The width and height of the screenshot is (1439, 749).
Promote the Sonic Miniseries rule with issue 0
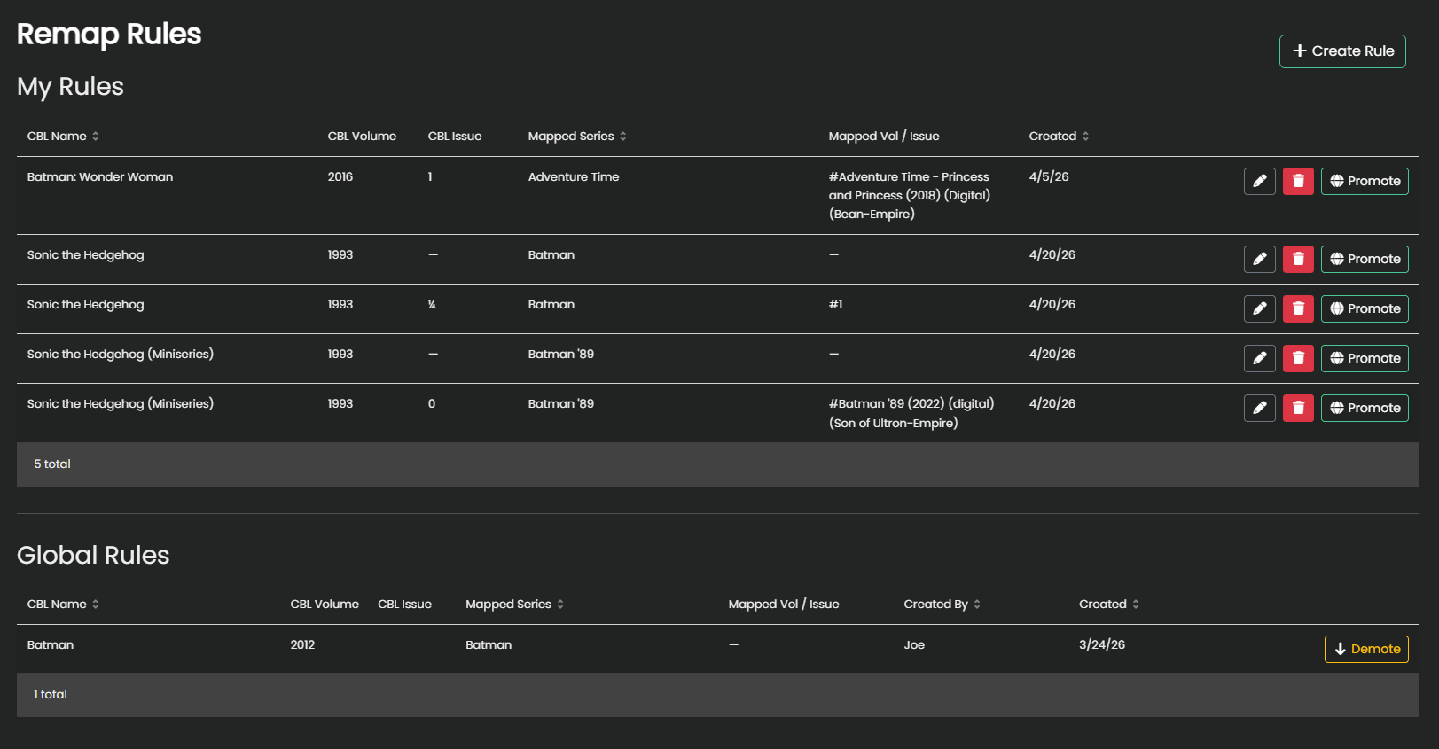click(x=1365, y=408)
